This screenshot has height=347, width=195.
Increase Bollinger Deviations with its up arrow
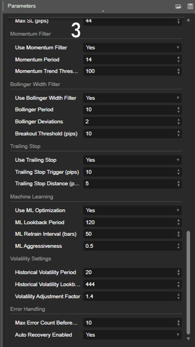178,120
